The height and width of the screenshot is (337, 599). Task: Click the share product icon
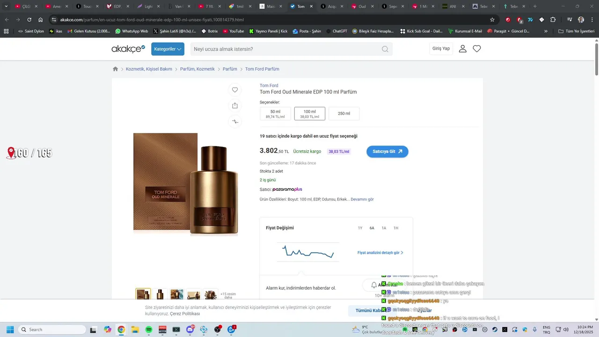pos(235,106)
